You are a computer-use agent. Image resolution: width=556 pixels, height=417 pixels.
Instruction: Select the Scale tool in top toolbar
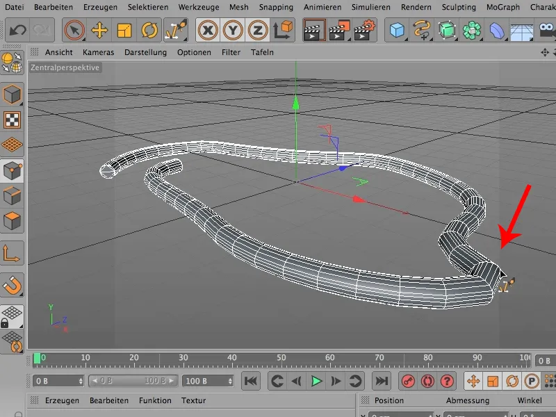click(124, 30)
